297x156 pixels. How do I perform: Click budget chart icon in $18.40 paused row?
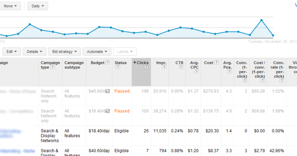[x=107, y=111]
